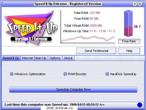146x110 pixels.
Task: Switch to the Speed It Up tab
Action: tap(11, 58)
